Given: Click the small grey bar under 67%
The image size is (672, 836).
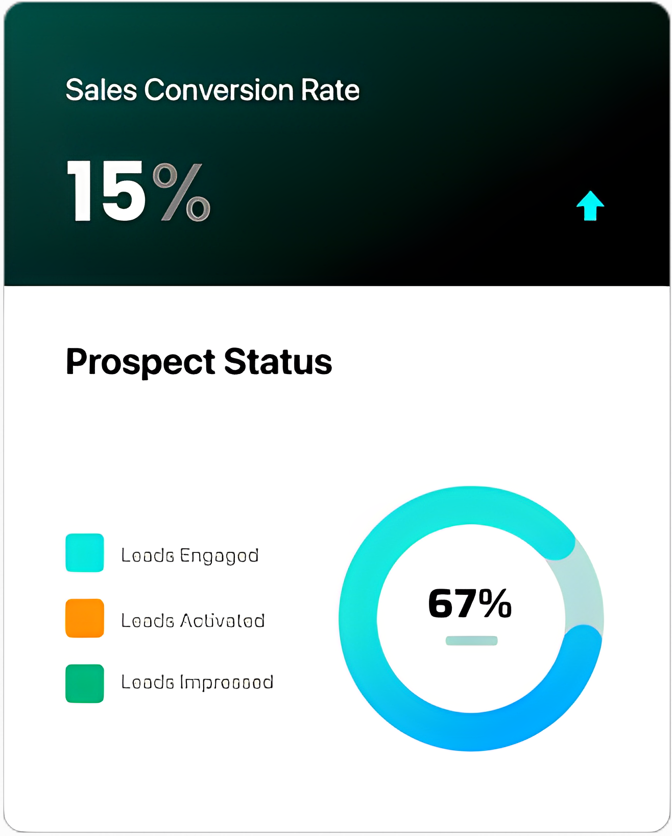Looking at the screenshot, I should point(471,641).
